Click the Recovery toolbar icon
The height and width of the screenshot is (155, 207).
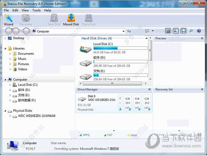[26, 20]
